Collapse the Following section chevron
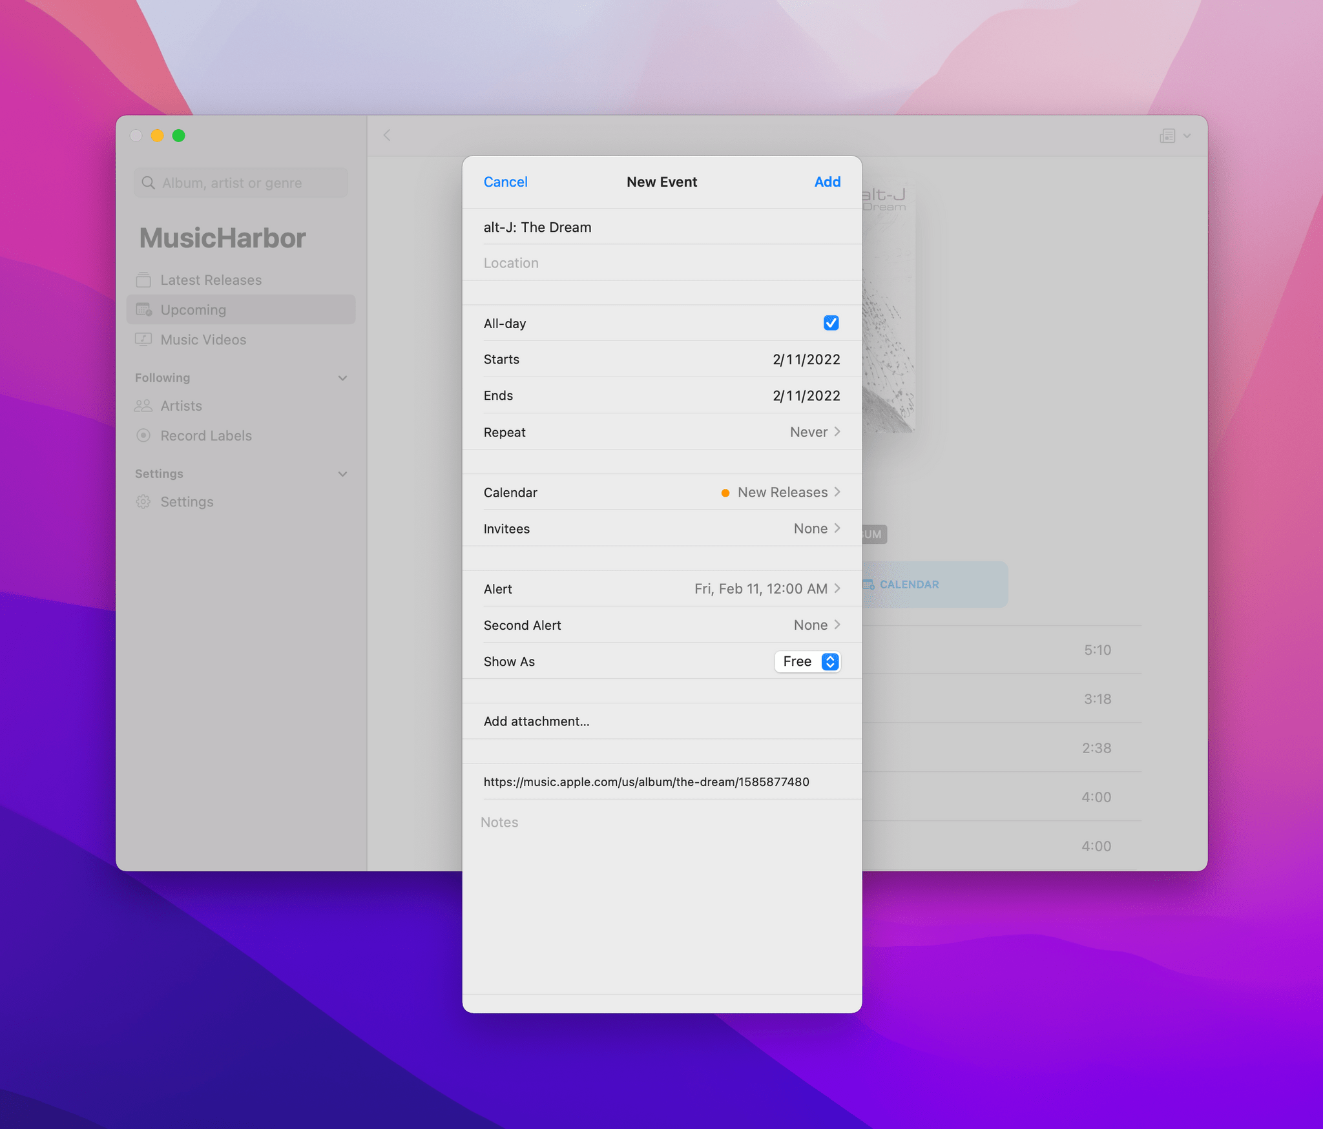This screenshot has width=1323, height=1129. point(342,378)
